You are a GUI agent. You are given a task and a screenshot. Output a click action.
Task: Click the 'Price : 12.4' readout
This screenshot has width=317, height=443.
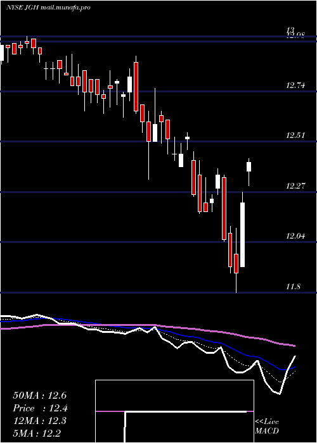40,408
